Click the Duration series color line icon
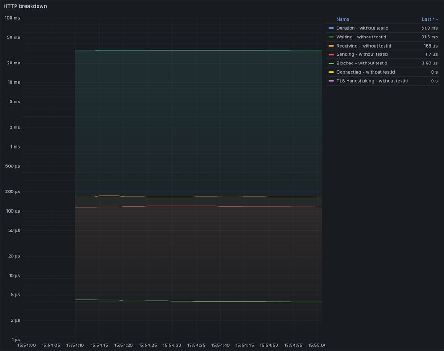The width and height of the screenshot is (444, 351). click(x=330, y=28)
